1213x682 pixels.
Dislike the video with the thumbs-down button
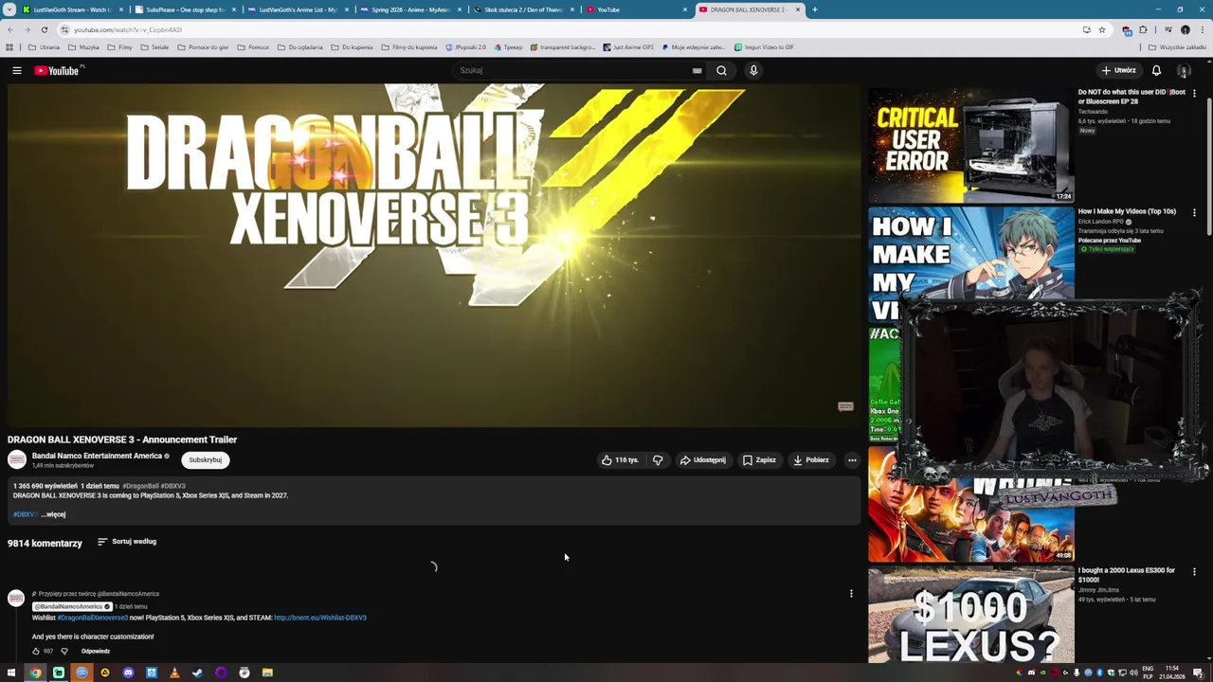tap(658, 460)
